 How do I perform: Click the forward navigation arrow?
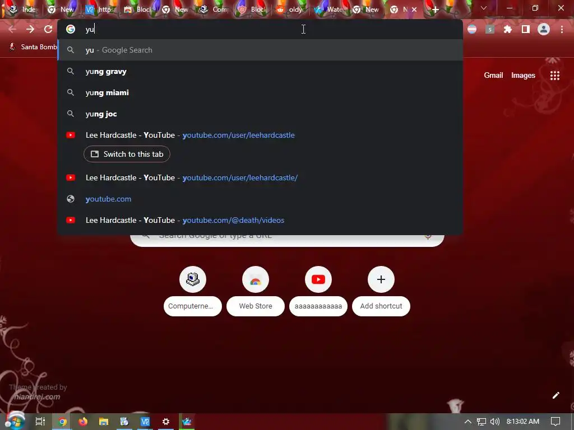30,29
